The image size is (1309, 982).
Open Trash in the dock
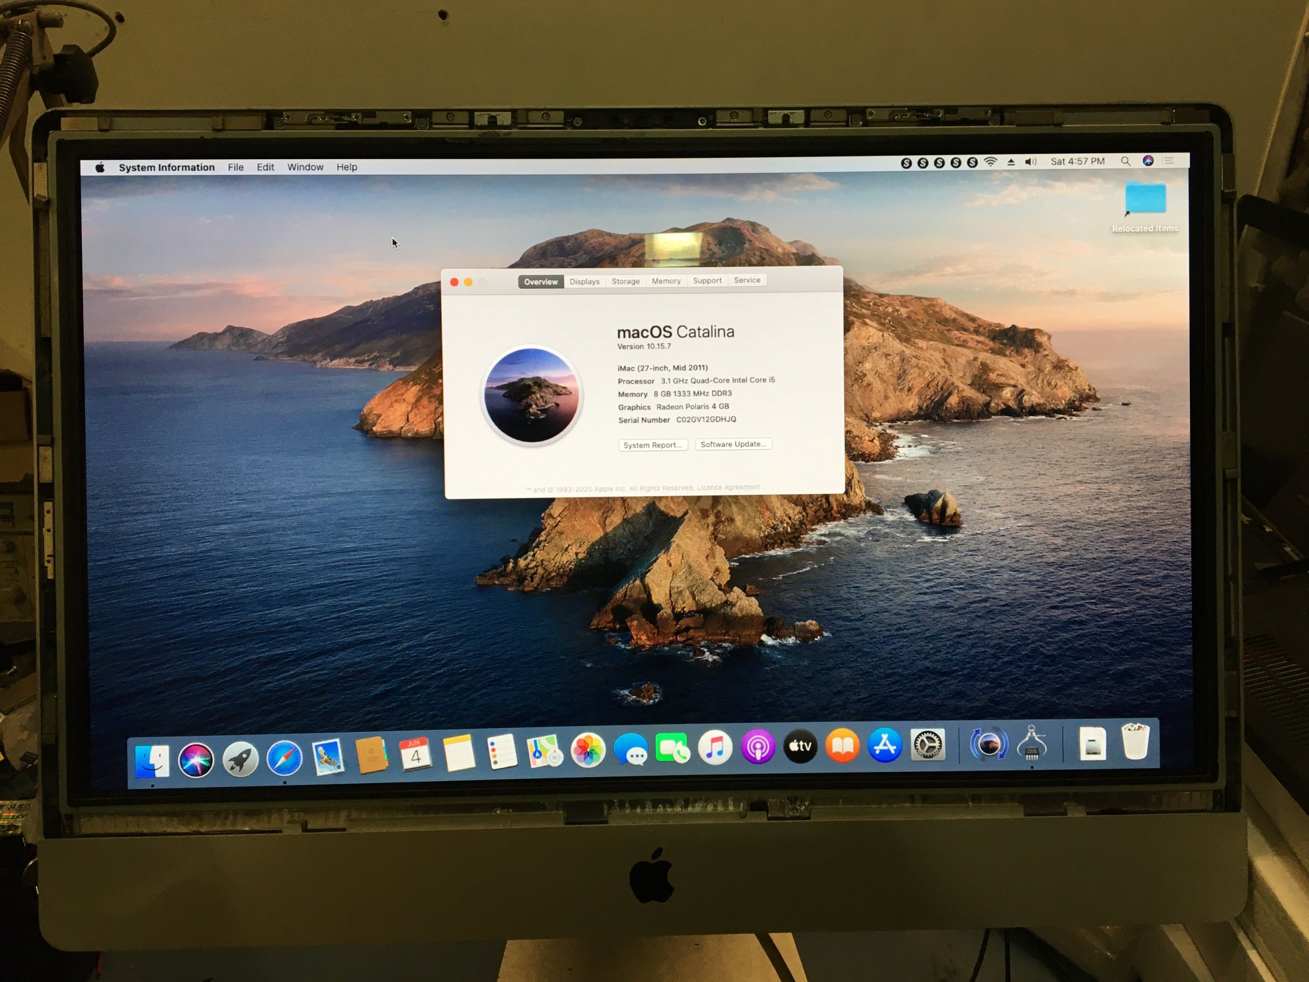1135,742
